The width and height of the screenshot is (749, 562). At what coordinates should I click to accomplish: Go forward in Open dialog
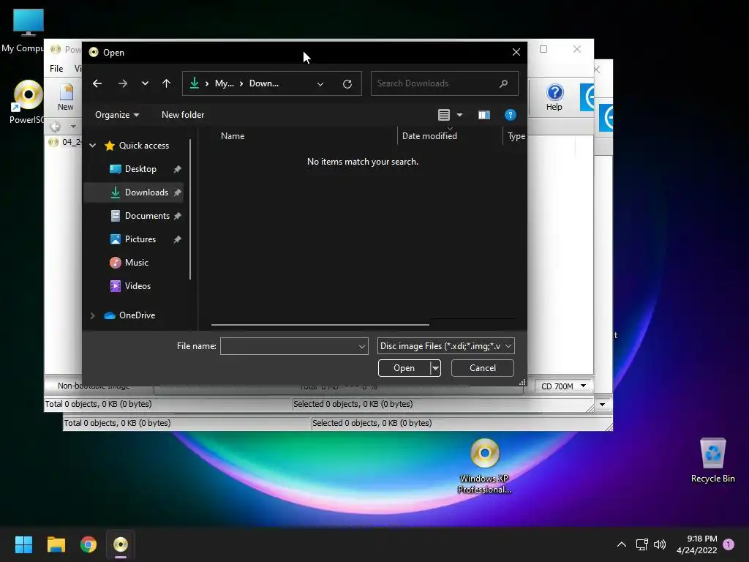pyautogui.click(x=123, y=83)
